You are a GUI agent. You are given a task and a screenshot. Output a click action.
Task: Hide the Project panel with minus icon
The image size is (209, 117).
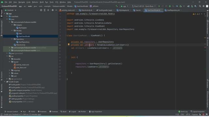pos(56,10)
